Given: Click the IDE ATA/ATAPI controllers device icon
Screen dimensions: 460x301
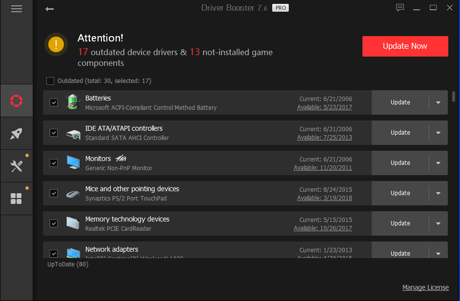Looking at the screenshot, I should pyautogui.click(x=73, y=134).
